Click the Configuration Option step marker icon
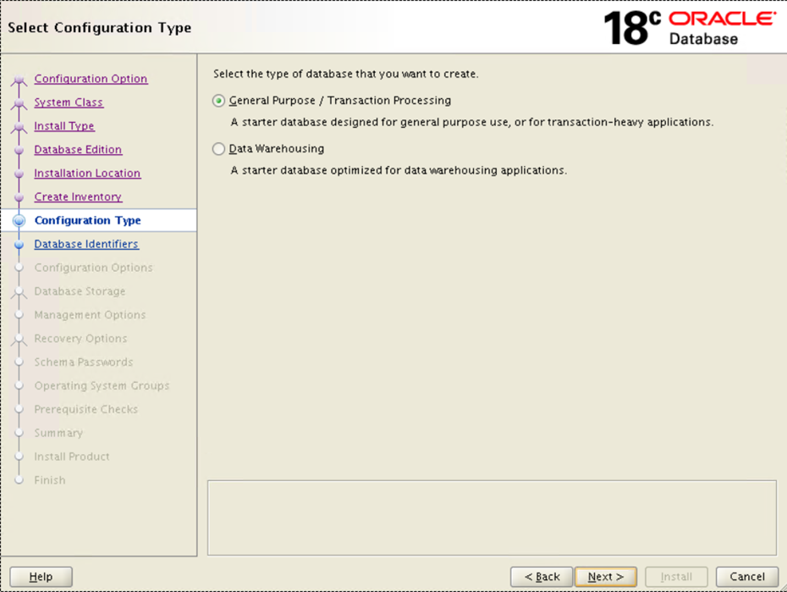This screenshot has width=787, height=592. coord(19,80)
